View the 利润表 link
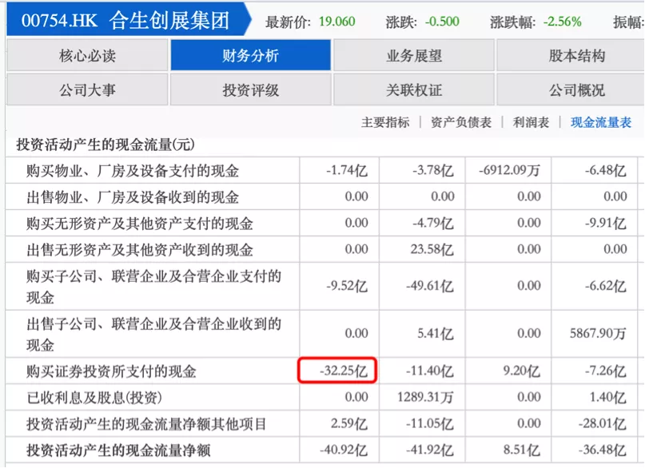Image resolution: width=645 pixels, height=468 pixels. point(531,122)
